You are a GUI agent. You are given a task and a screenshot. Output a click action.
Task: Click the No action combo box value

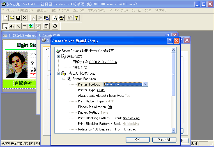(123, 84)
